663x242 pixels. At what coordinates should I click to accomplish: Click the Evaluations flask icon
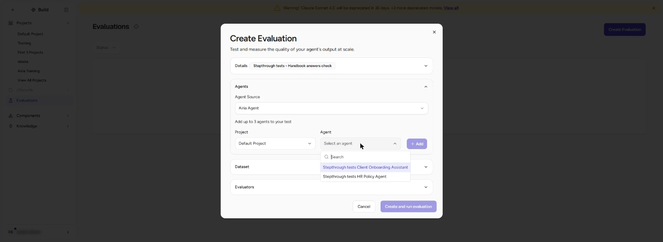[x=11, y=101]
